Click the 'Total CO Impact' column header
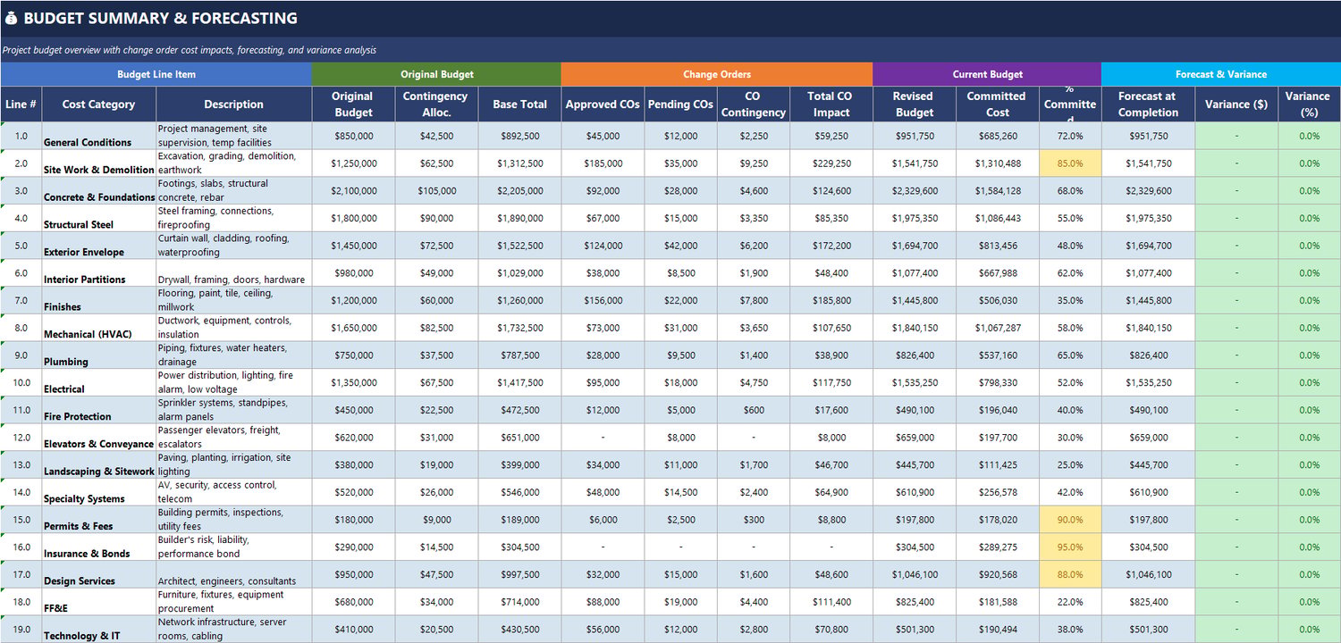Viewport: 1341px width, 643px height. tap(831, 104)
